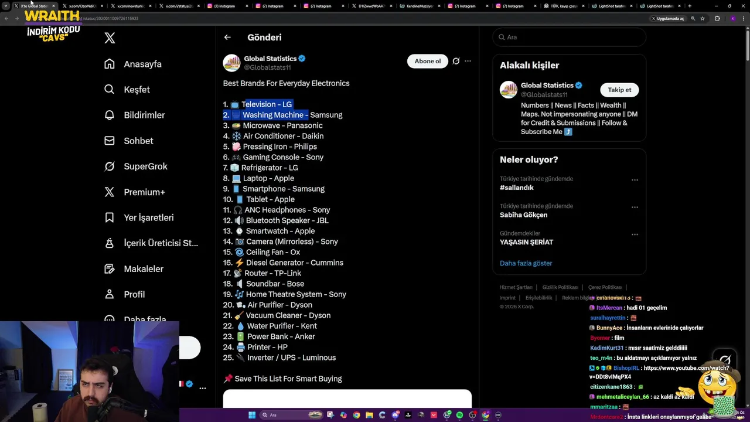Switch to x.com/newsturk tab
The width and height of the screenshot is (750, 422).
tap(130, 6)
